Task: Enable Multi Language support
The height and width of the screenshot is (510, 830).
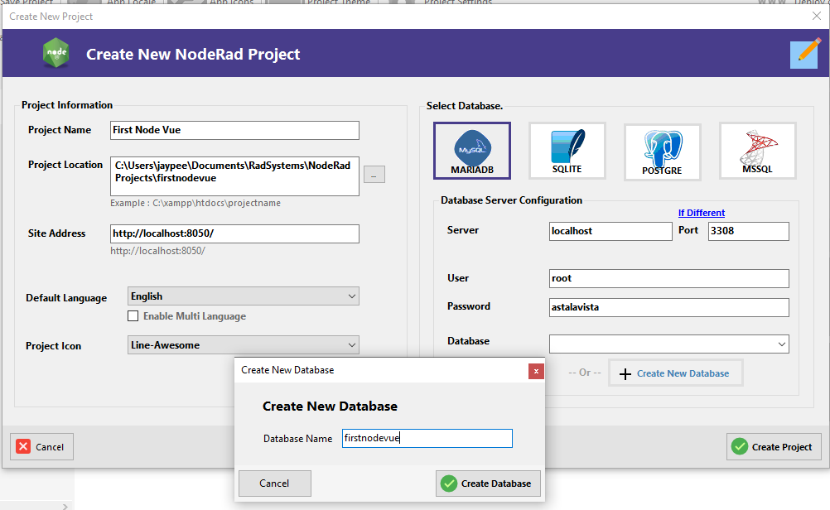Action: point(133,315)
